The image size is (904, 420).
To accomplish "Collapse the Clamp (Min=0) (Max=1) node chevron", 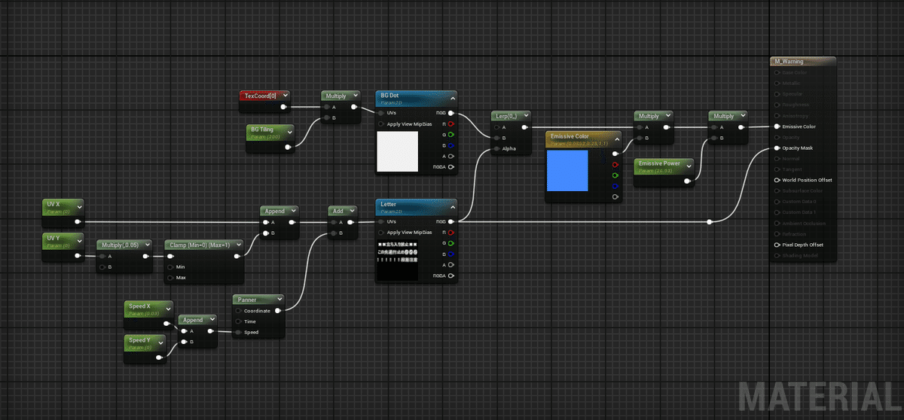I will [240, 245].
